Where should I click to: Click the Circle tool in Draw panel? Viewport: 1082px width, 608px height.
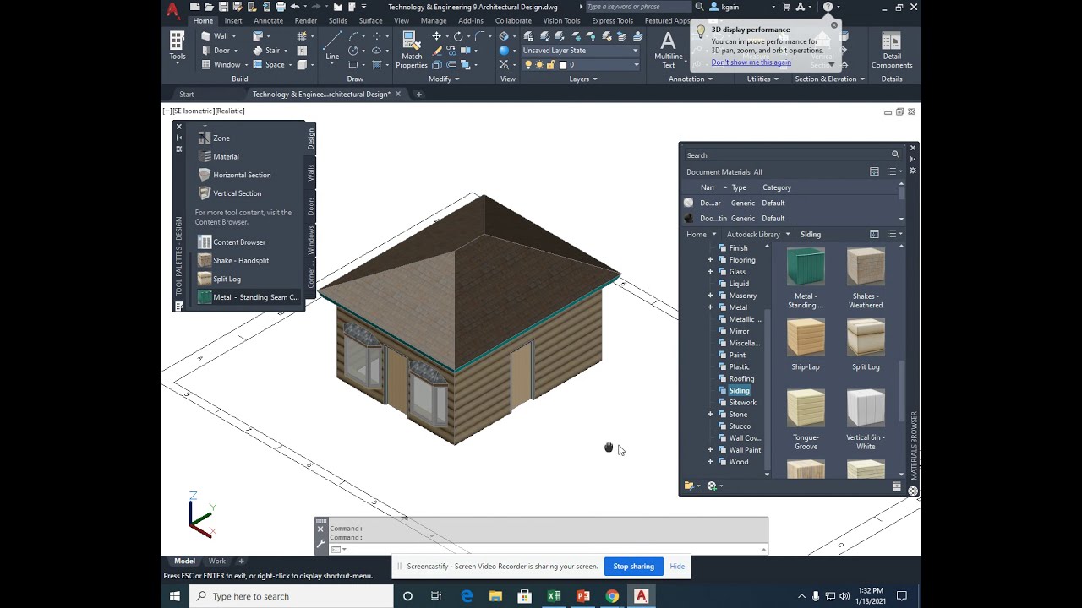coord(354,51)
